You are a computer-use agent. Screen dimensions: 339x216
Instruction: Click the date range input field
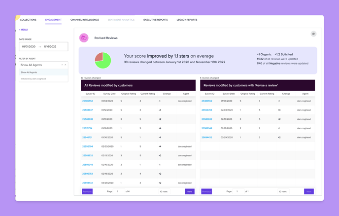pos(43,46)
